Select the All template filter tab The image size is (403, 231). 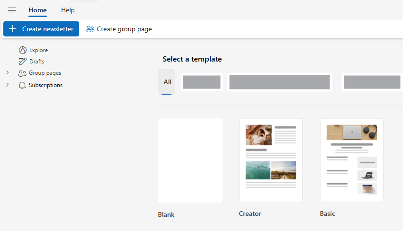[x=167, y=82]
